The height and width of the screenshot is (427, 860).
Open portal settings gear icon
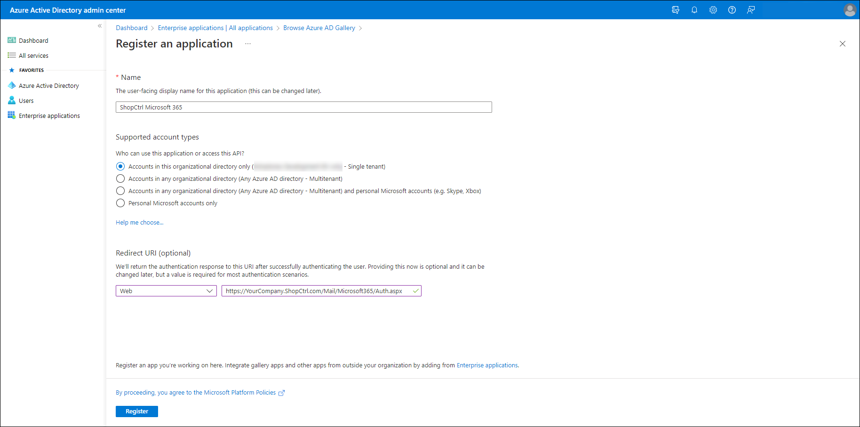[x=713, y=10]
